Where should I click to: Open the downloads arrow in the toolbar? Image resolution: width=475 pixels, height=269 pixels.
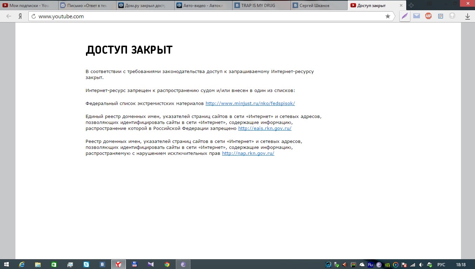click(x=467, y=16)
